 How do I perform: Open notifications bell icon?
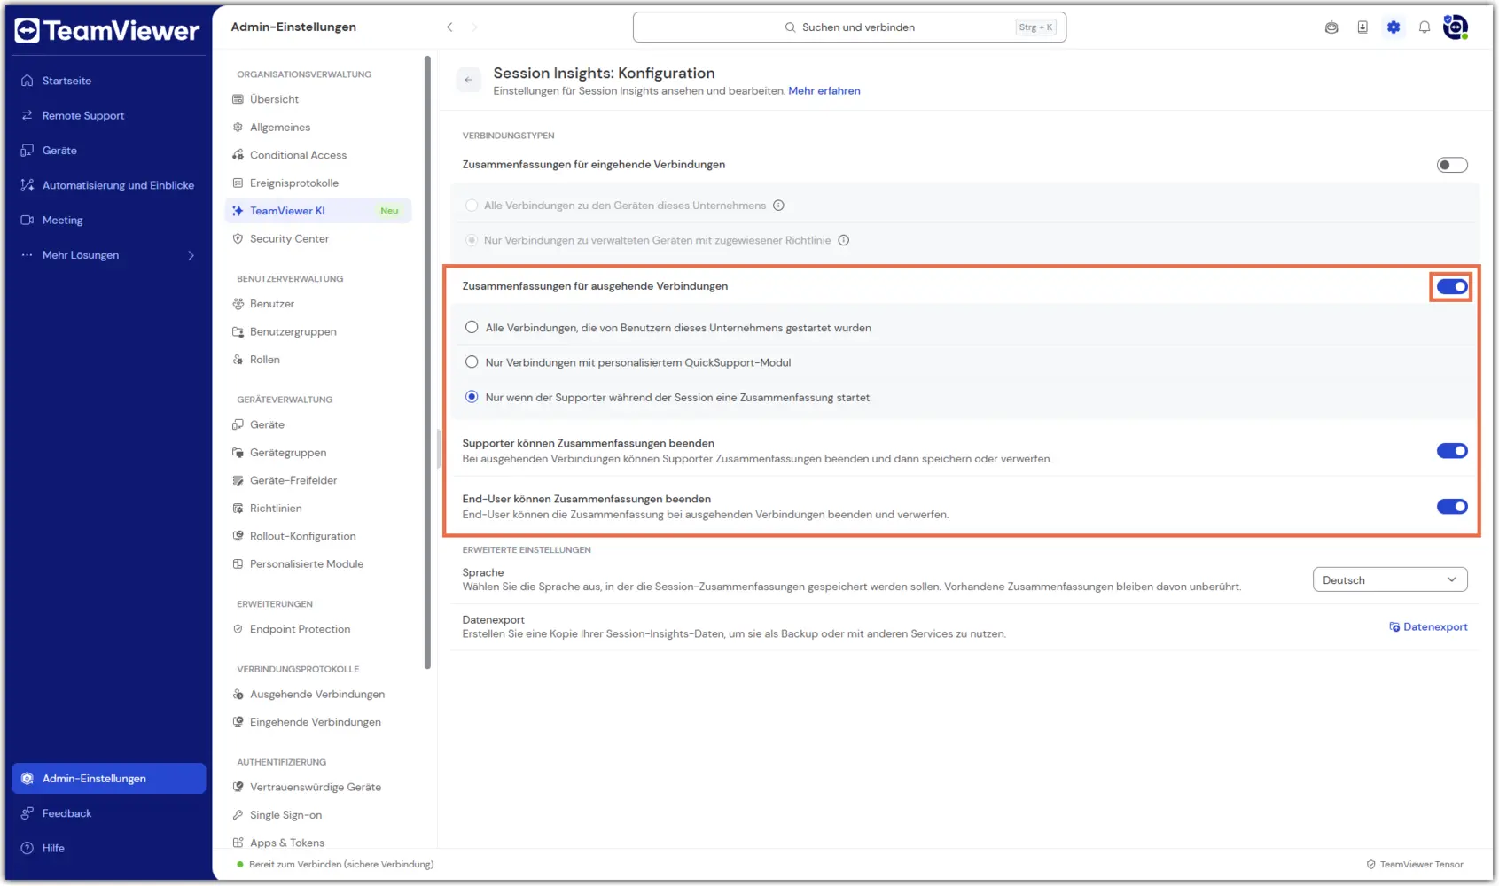point(1425,27)
